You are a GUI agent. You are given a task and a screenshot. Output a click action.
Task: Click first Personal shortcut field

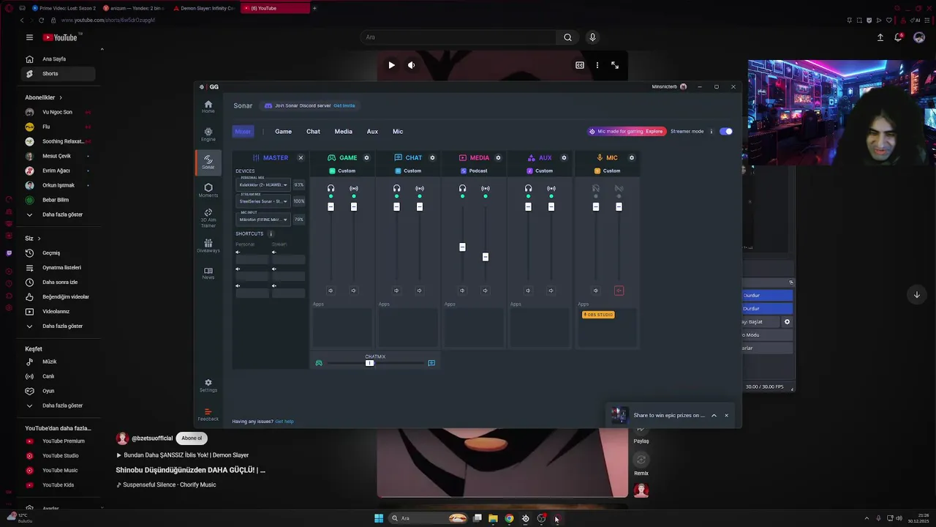click(x=252, y=260)
